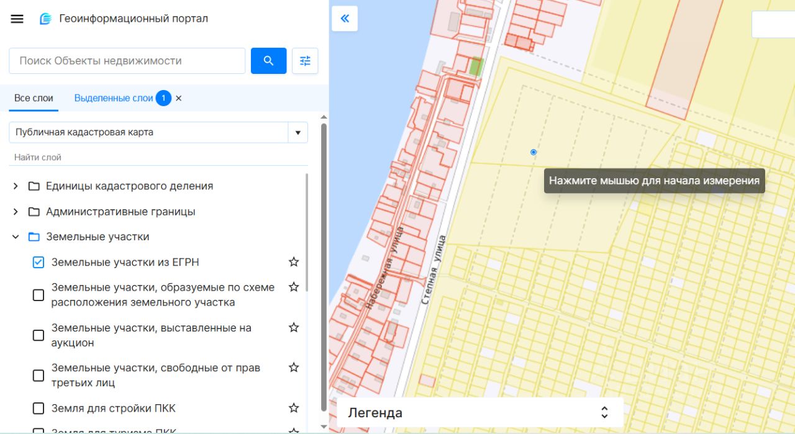Open the Выделенные слои tab
This screenshot has width=795, height=434.
[114, 98]
